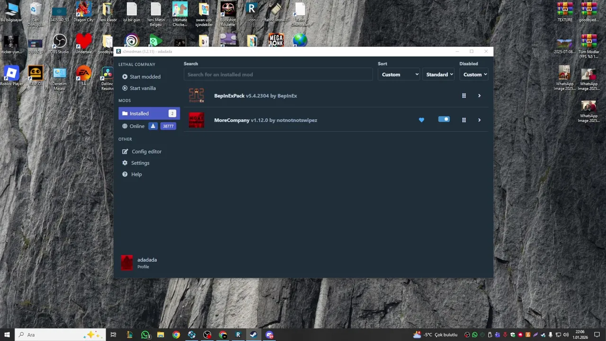Viewport: 606px width, 341px height.
Task: Open the Standard sort direction dropdown
Action: (x=439, y=74)
